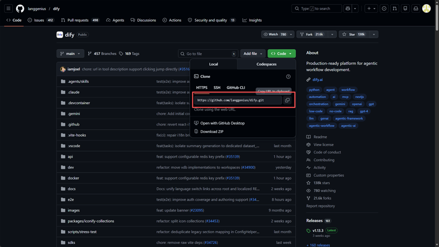Open the Pull requests tab
The width and height of the screenshot is (439, 247).
80,20
